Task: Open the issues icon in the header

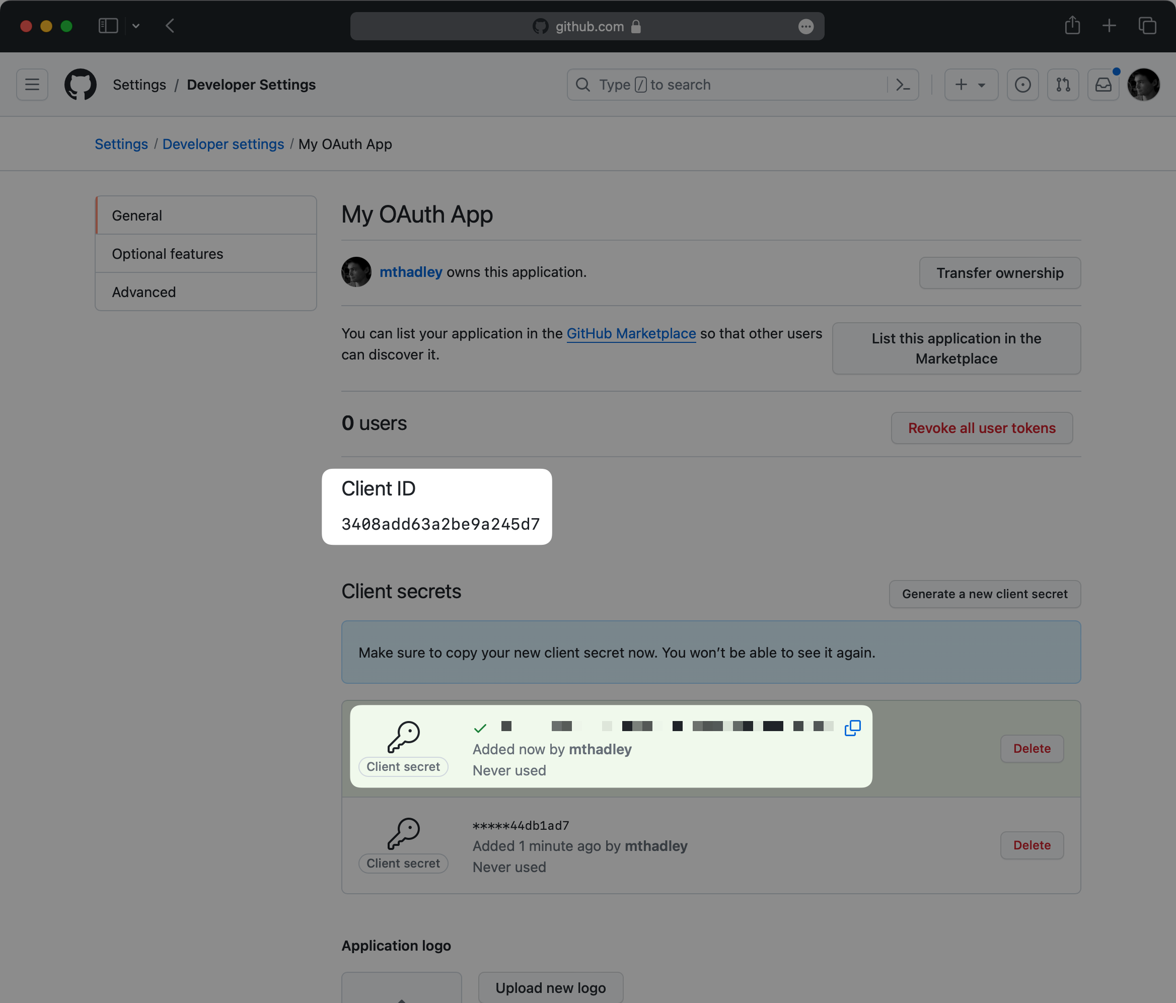Action: tap(1023, 84)
